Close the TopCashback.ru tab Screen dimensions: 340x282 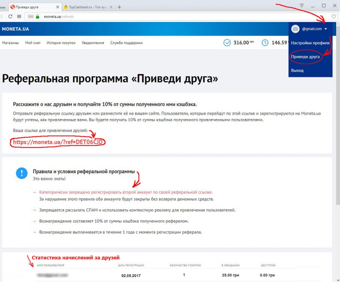point(111,7)
